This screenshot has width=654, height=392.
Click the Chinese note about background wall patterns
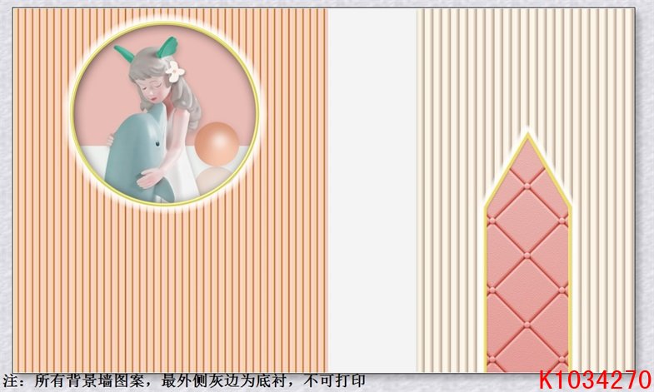point(184,380)
